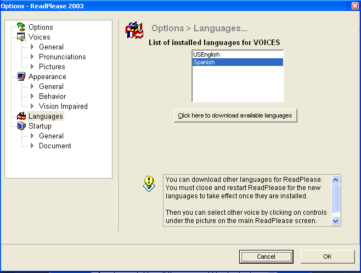Click the Appearance monitor icon

[21, 76]
